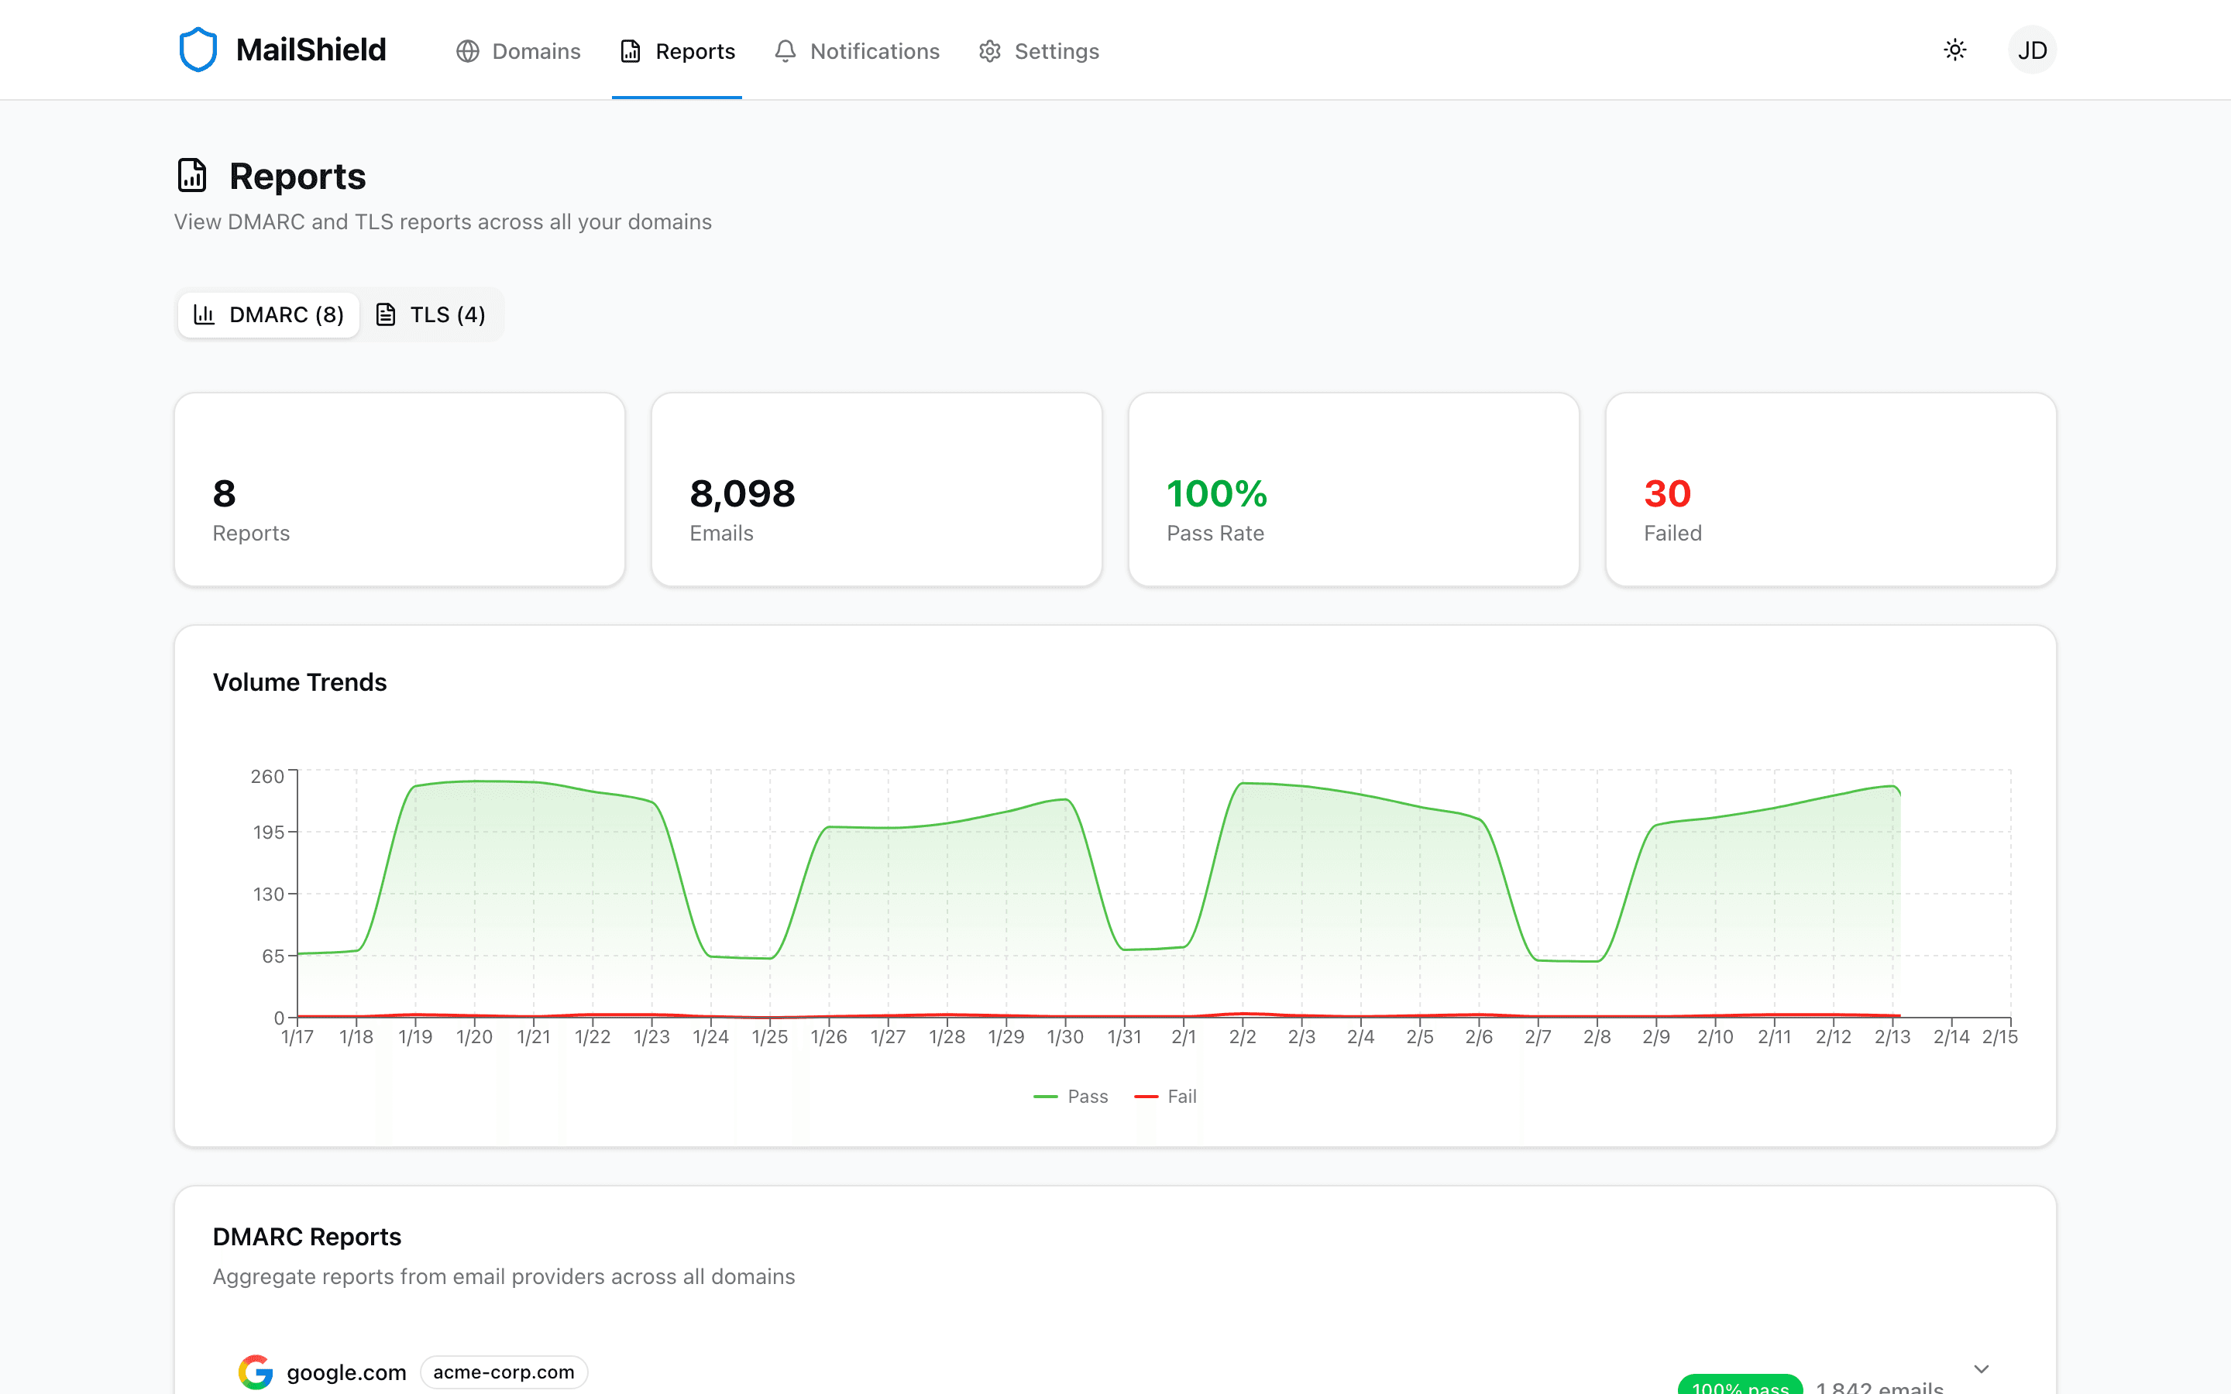Image resolution: width=2231 pixels, height=1394 pixels.
Task: Expand the google.com DMARC report row
Action: point(1982,1369)
